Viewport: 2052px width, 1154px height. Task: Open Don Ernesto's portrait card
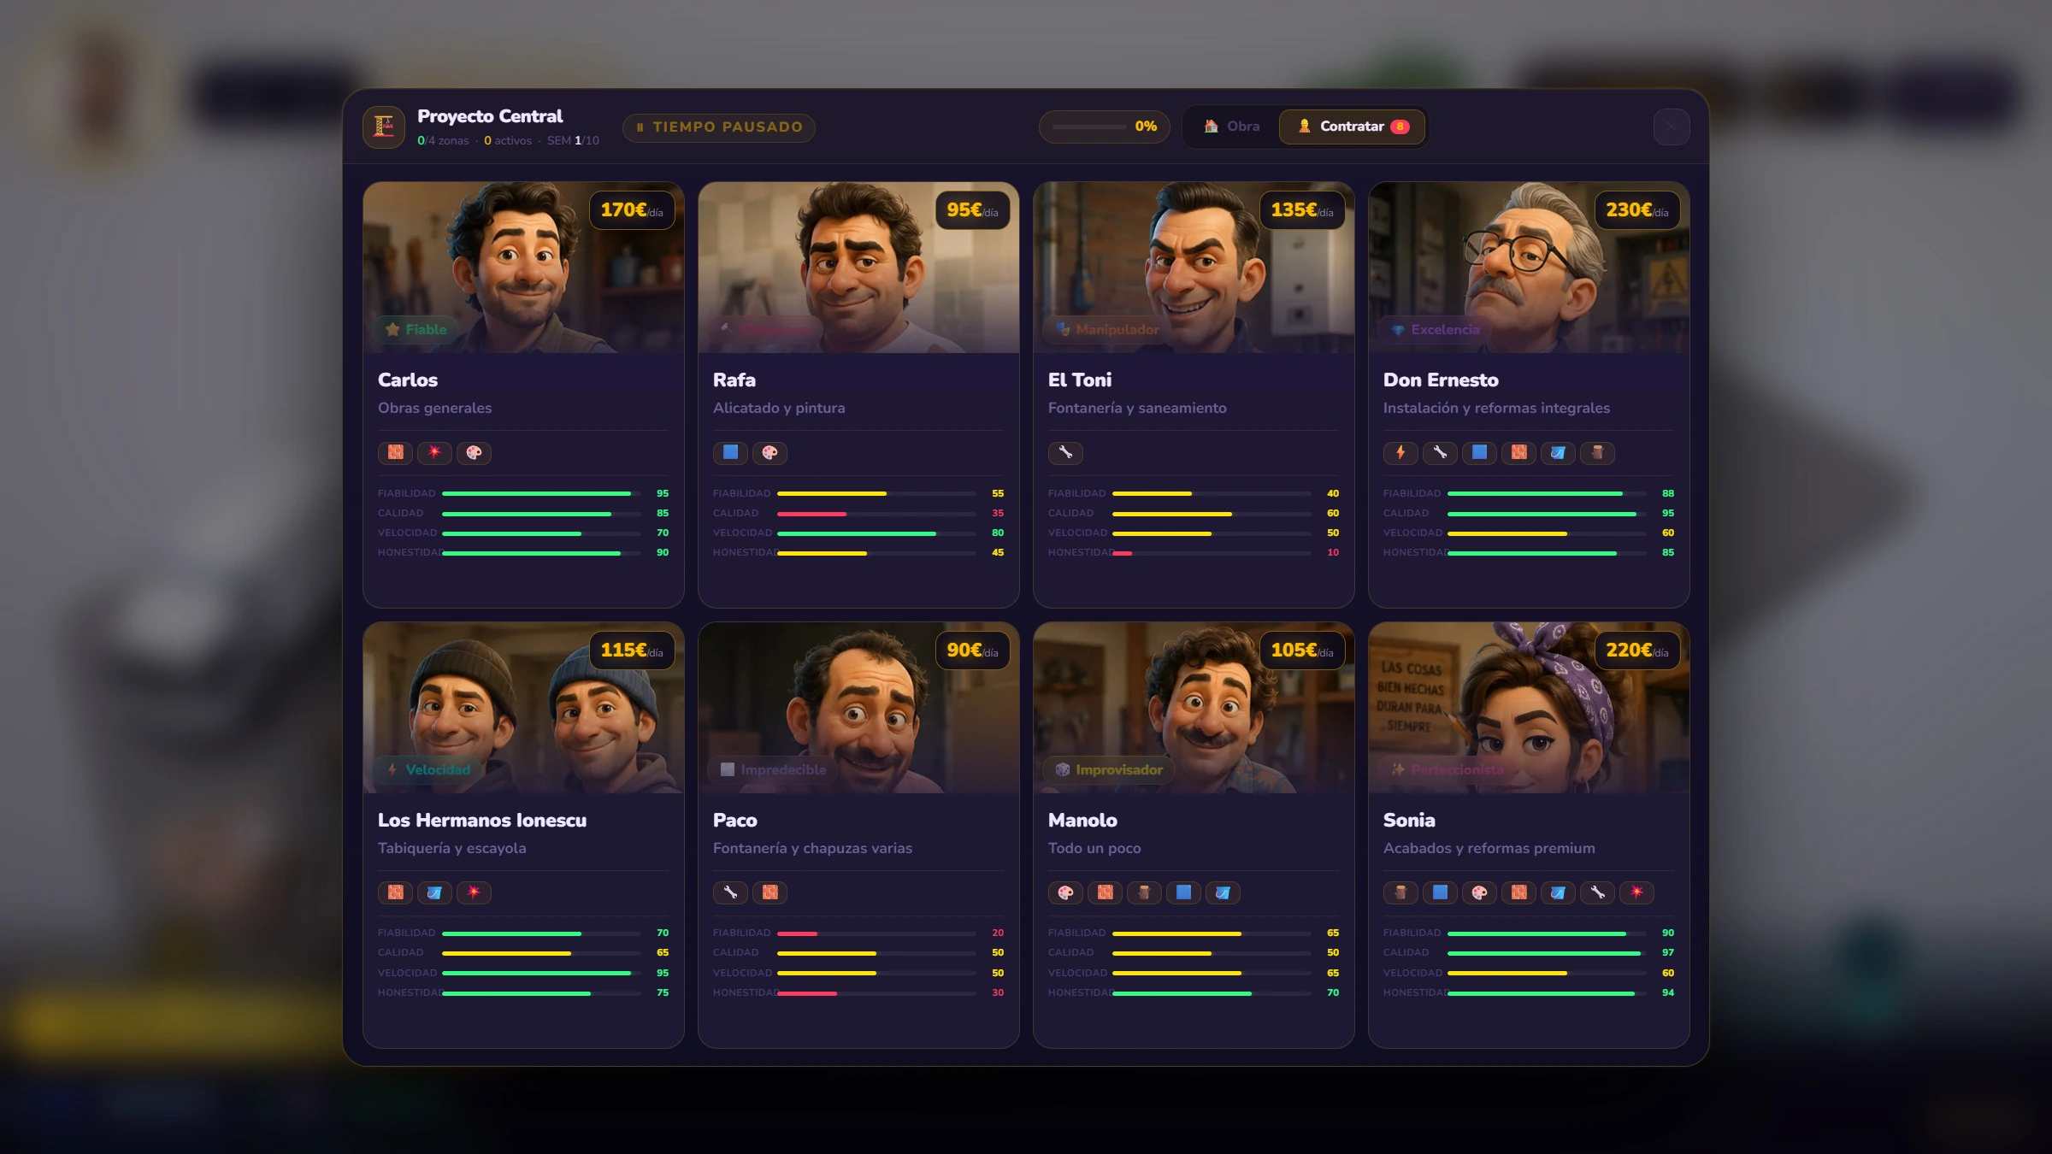(1529, 268)
